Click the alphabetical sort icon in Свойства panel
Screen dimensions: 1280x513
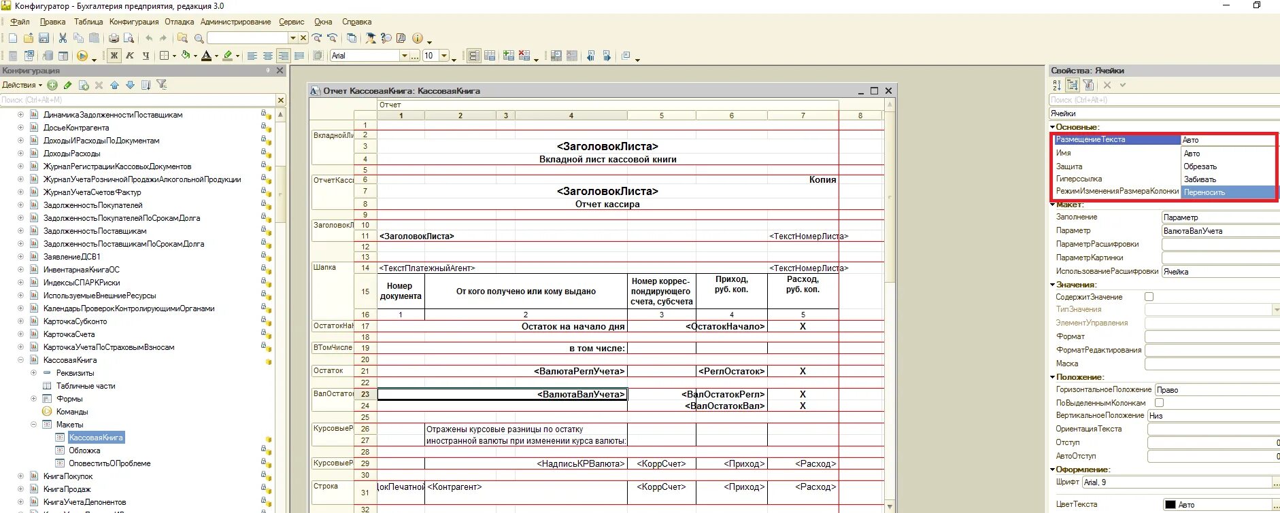pos(1056,85)
